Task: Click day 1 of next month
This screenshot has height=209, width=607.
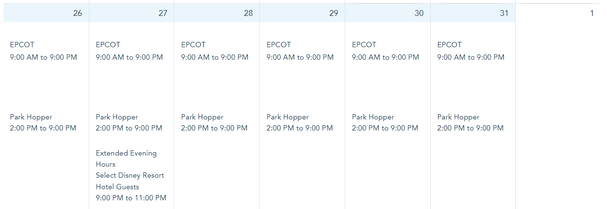Action: [592, 13]
